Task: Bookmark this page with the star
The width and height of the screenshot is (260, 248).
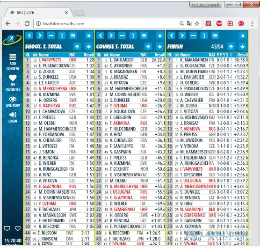Action: [x=197, y=23]
